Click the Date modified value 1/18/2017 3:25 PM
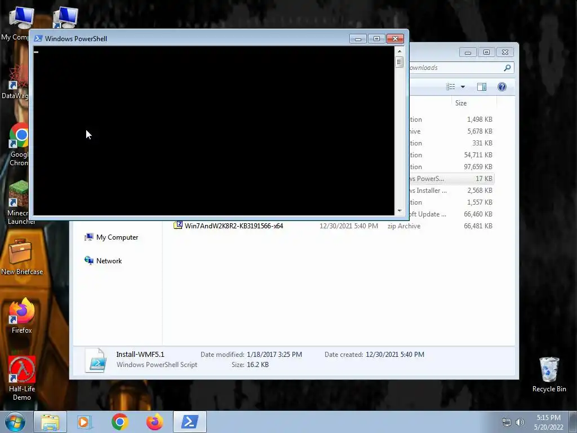Image resolution: width=577 pixels, height=433 pixels. pos(274,355)
